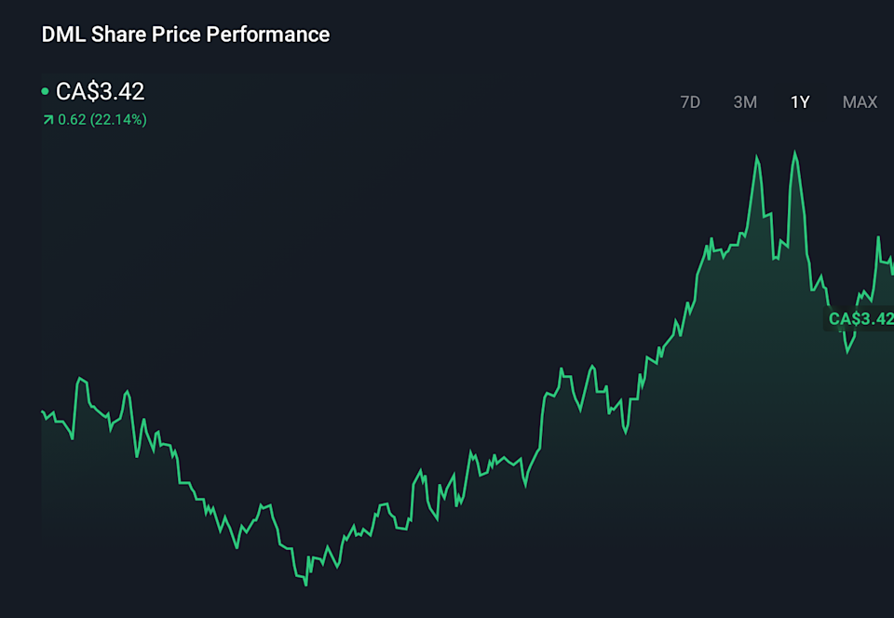Click the DML Share Price Performance title
This screenshot has height=618, width=894.
point(184,34)
